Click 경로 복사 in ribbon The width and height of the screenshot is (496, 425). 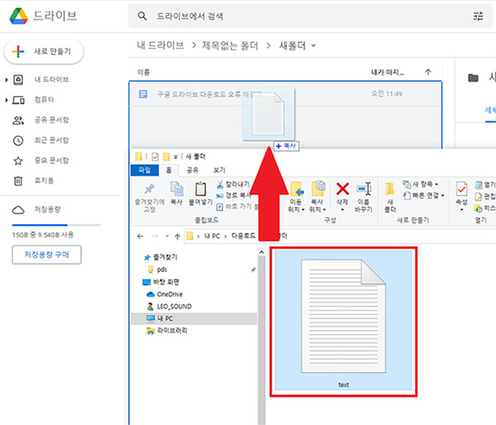point(233,196)
